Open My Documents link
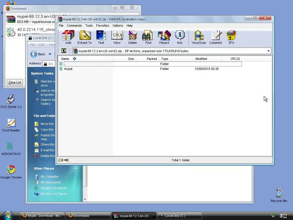Image resolution: width=293 pixels, height=220 pixels. coord(51,182)
